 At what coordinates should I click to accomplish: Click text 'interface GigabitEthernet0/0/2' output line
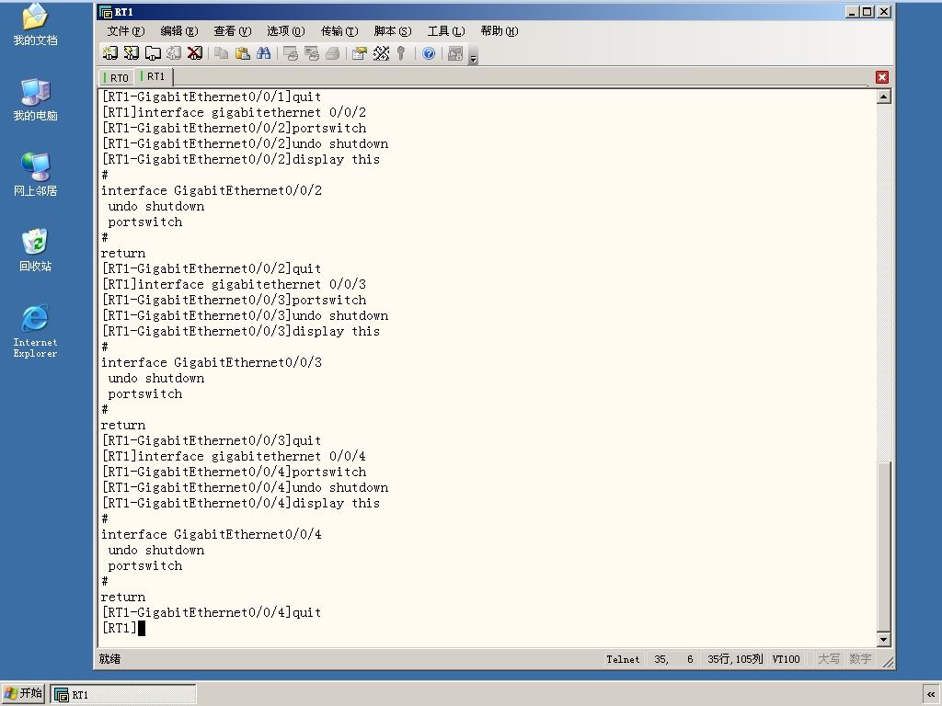pos(212,190)
